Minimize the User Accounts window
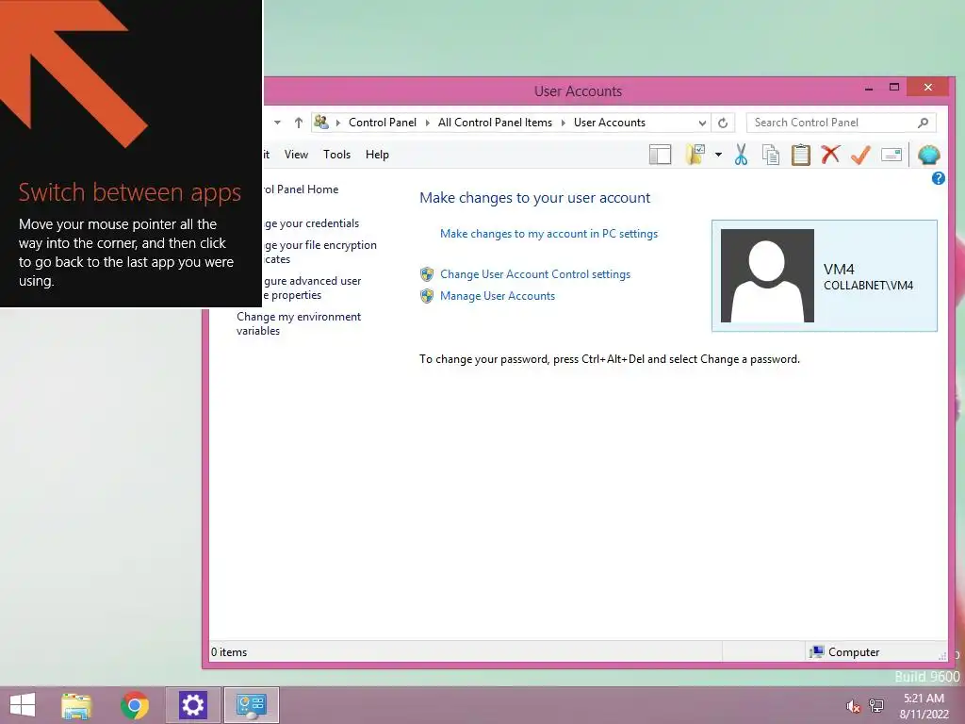This screenshot has height=724, width=965. click(x=869, y=88)
